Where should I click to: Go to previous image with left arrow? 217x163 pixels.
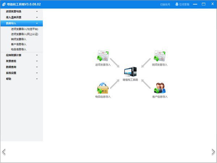coord(4,152)
